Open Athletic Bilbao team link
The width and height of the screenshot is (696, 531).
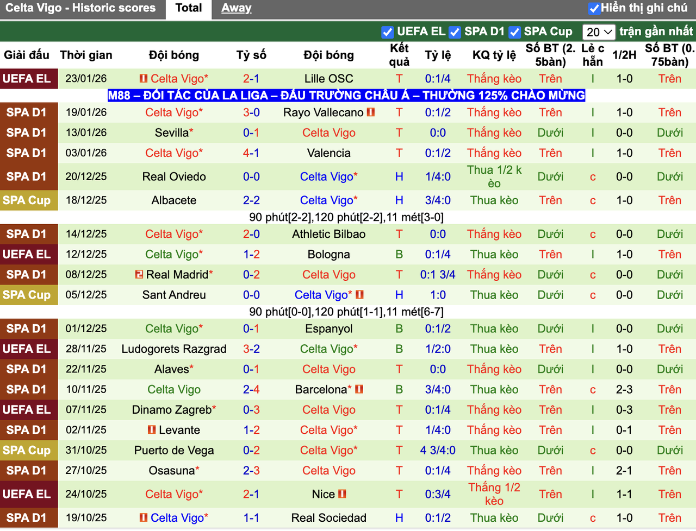click(329, 235)
